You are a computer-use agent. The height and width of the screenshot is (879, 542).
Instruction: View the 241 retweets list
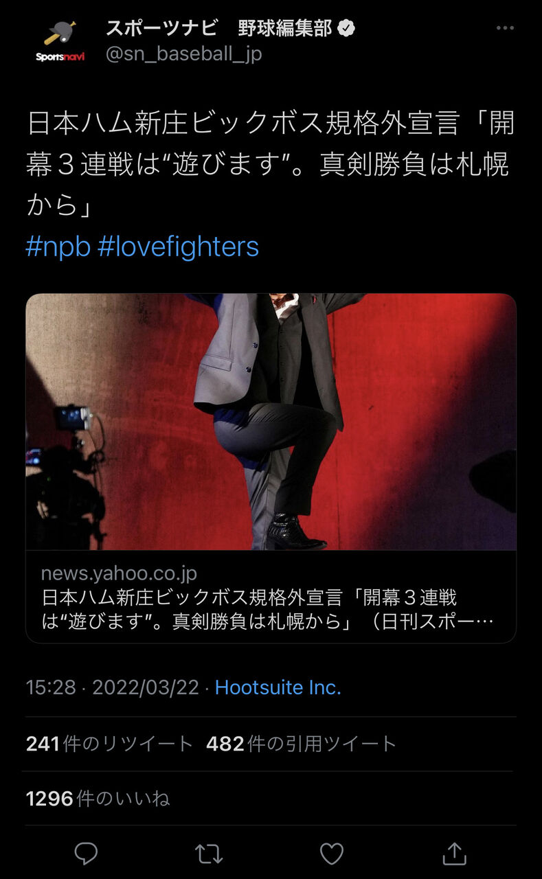(x=109, y=743)
